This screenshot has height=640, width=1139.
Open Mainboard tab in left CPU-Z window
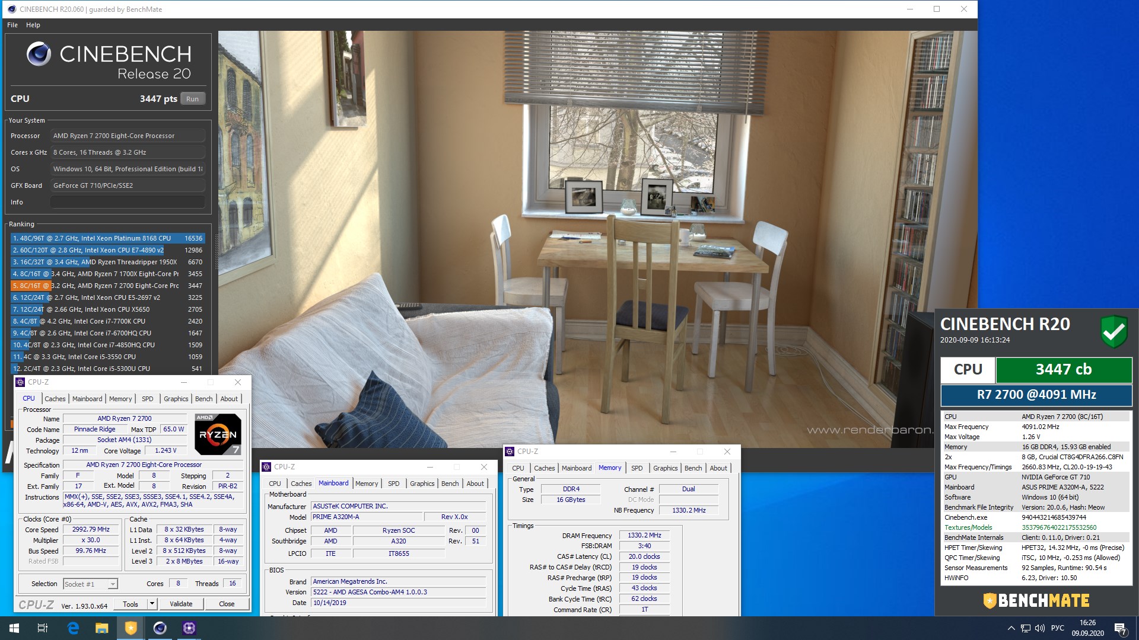[x=87, y=399]
